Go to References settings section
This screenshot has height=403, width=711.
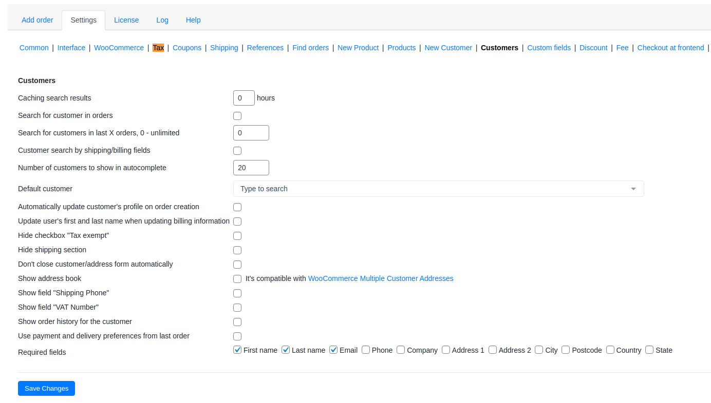click(x=265, y=48)
